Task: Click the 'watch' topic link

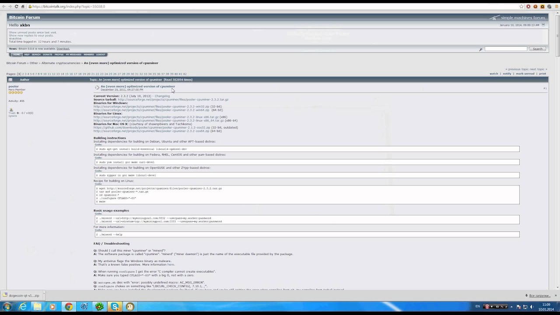Action: [494, 73]
